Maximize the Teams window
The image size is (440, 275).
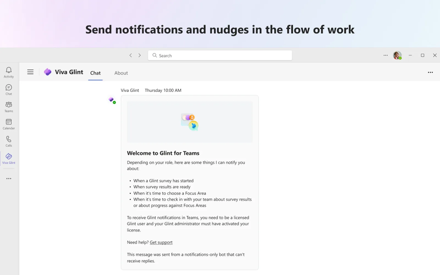[x=422, y=55]
